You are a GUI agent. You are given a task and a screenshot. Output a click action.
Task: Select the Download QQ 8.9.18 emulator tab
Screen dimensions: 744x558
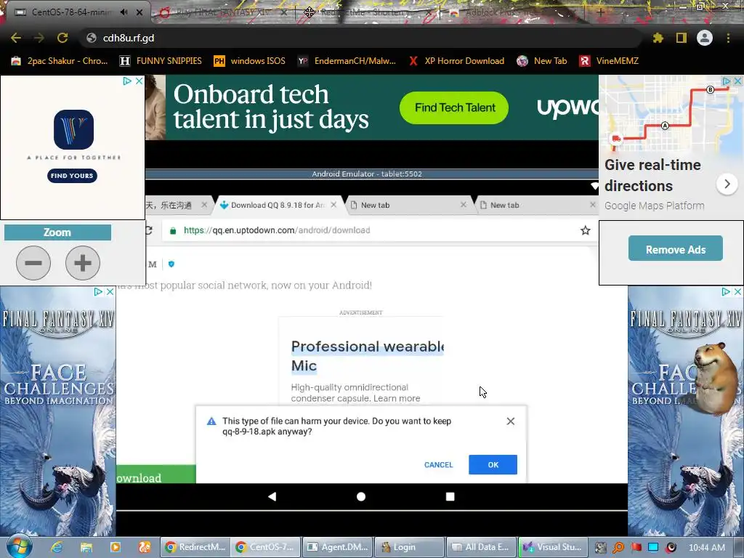point(278,205)
